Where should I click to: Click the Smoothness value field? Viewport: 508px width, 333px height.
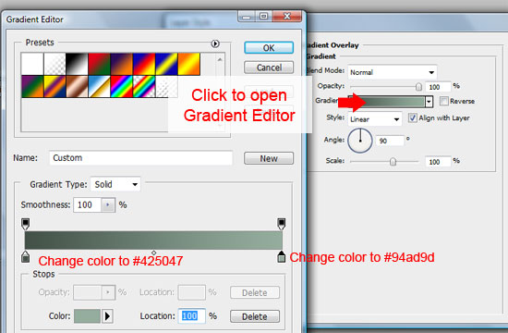(87, 205)
